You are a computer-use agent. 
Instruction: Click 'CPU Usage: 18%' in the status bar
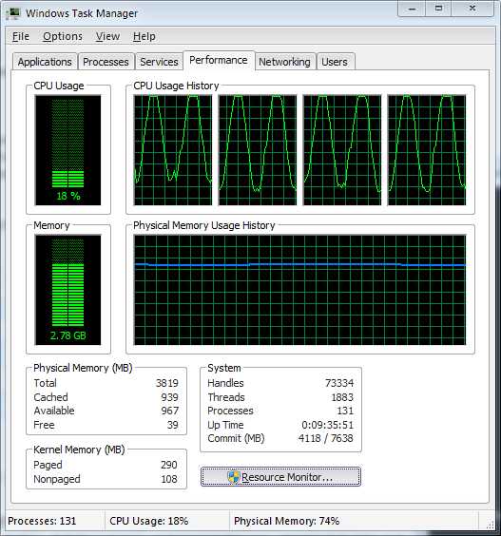pos(148,521)
